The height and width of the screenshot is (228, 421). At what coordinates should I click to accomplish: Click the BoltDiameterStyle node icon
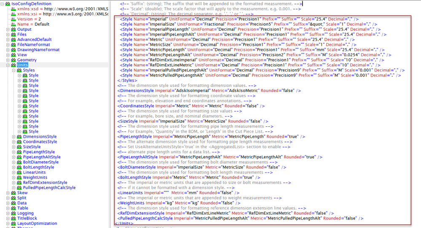[19, 162]
